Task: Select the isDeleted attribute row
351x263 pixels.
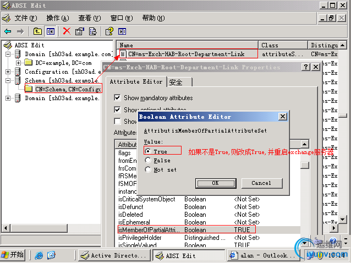Action: pyautogui.click(x=208, y=215)
